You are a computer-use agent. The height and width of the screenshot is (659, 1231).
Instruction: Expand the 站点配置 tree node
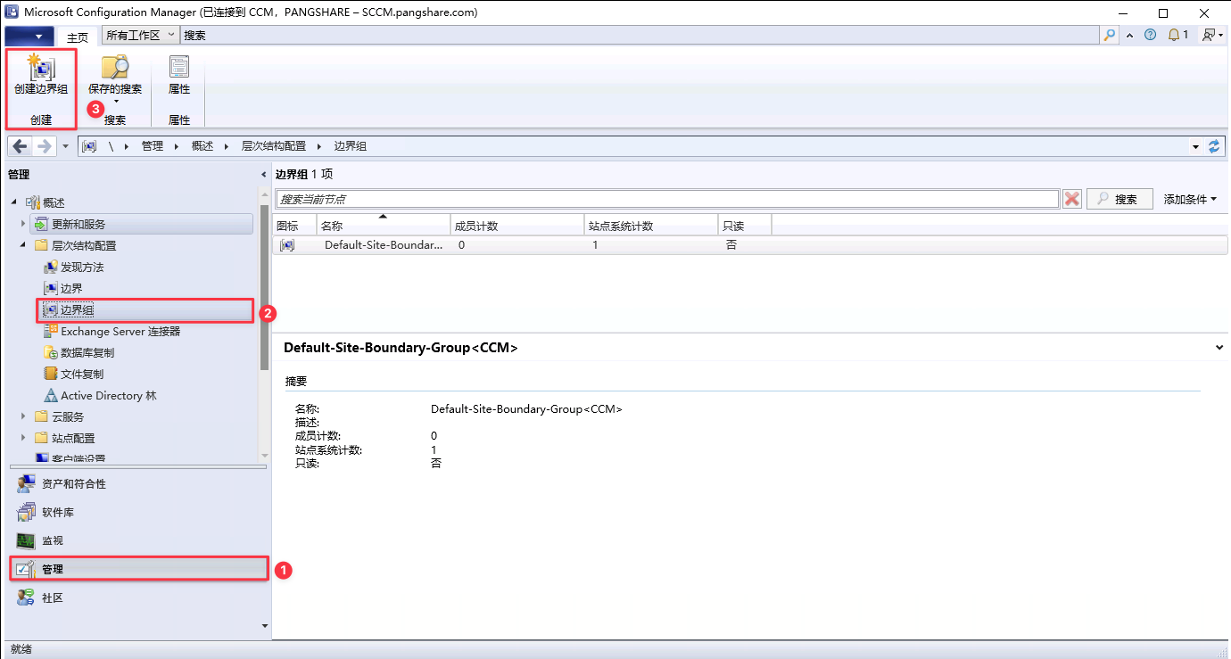tap(23, 438)
